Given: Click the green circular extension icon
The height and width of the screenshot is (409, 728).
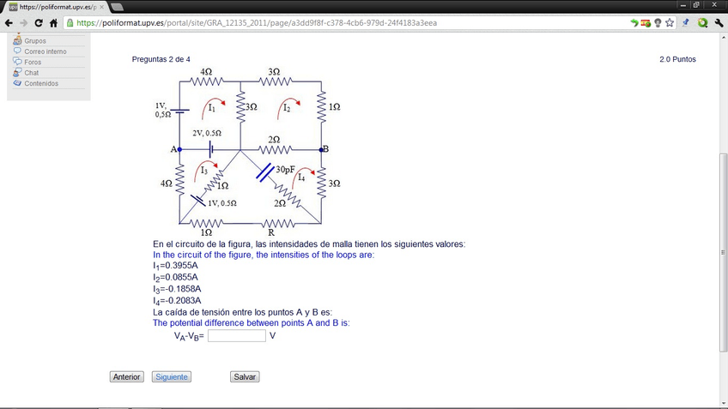Looking at the screenshot, I should point(702,23).
